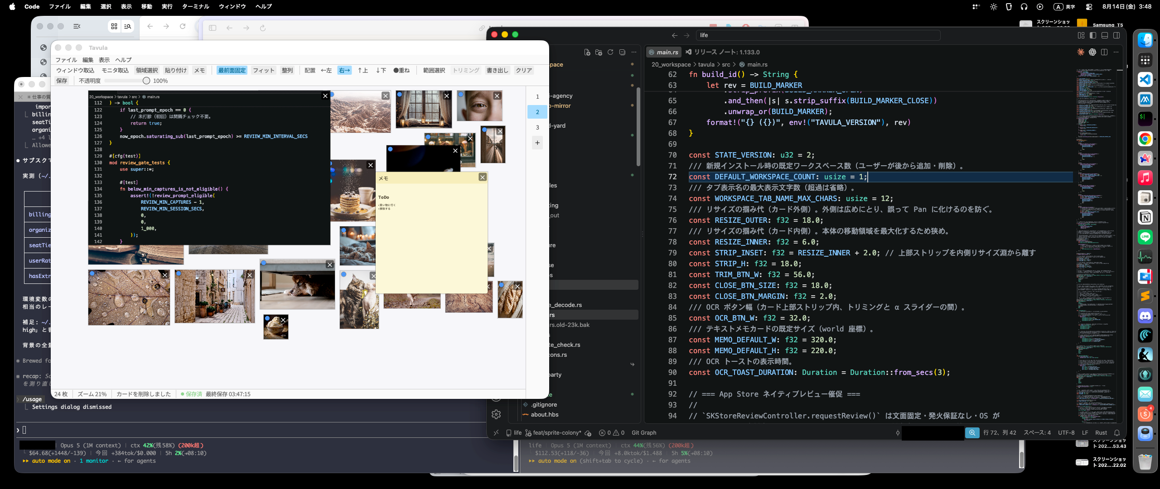Open remote window indicator in status bar
Viewport: 1160px width, 489px height.
tap(496, 432)
